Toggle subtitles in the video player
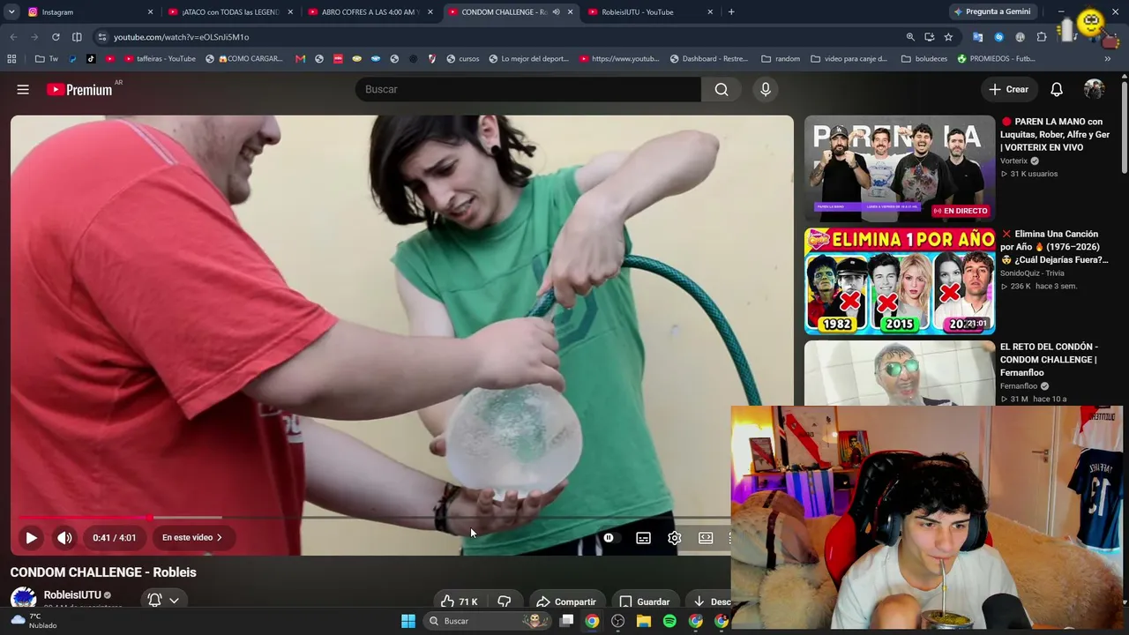The height and width of the screenshot is (635, 1129). pos(643,538)
